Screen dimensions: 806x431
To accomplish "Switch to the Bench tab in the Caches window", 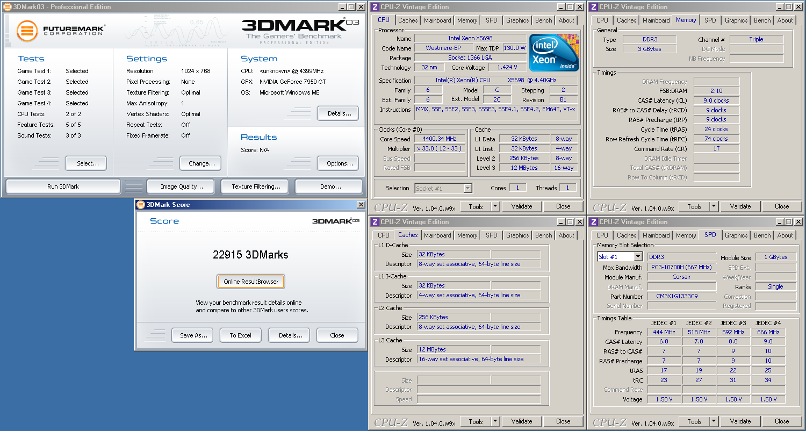I will 543,235.
